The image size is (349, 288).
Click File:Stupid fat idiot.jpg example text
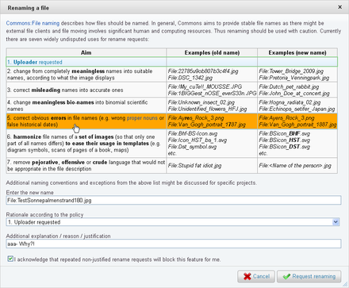tap(194, 166)
